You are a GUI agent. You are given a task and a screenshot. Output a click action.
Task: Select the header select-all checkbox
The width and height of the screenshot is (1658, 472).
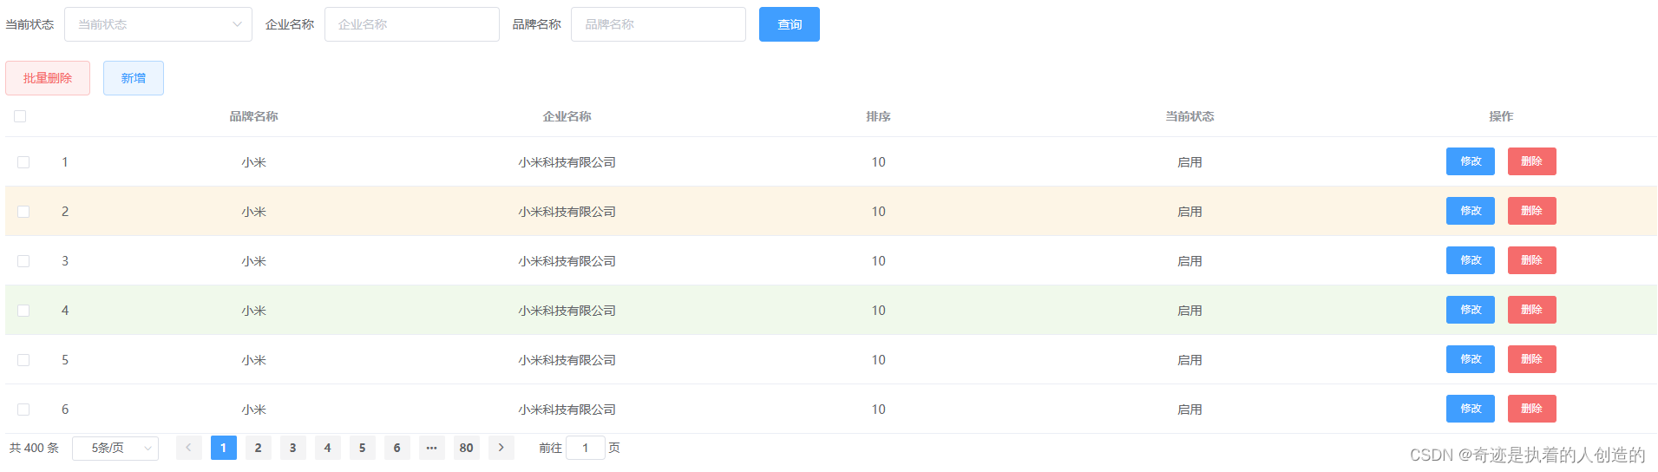(x=20, y=116)
